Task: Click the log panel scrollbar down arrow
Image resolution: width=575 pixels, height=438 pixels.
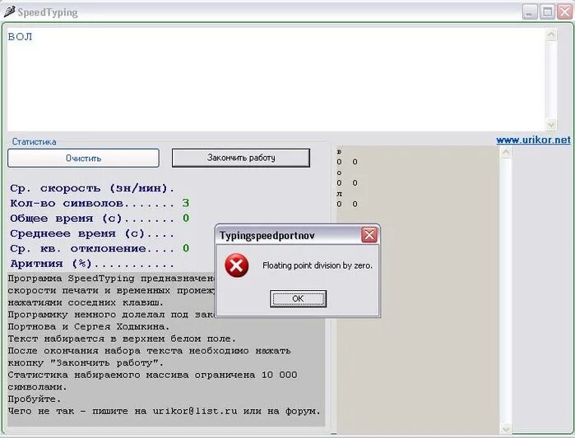Action: point(506,428)
